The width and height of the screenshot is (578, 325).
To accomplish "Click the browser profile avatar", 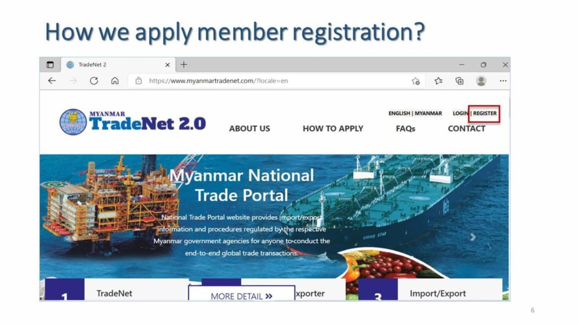I will tap(481, 81).
